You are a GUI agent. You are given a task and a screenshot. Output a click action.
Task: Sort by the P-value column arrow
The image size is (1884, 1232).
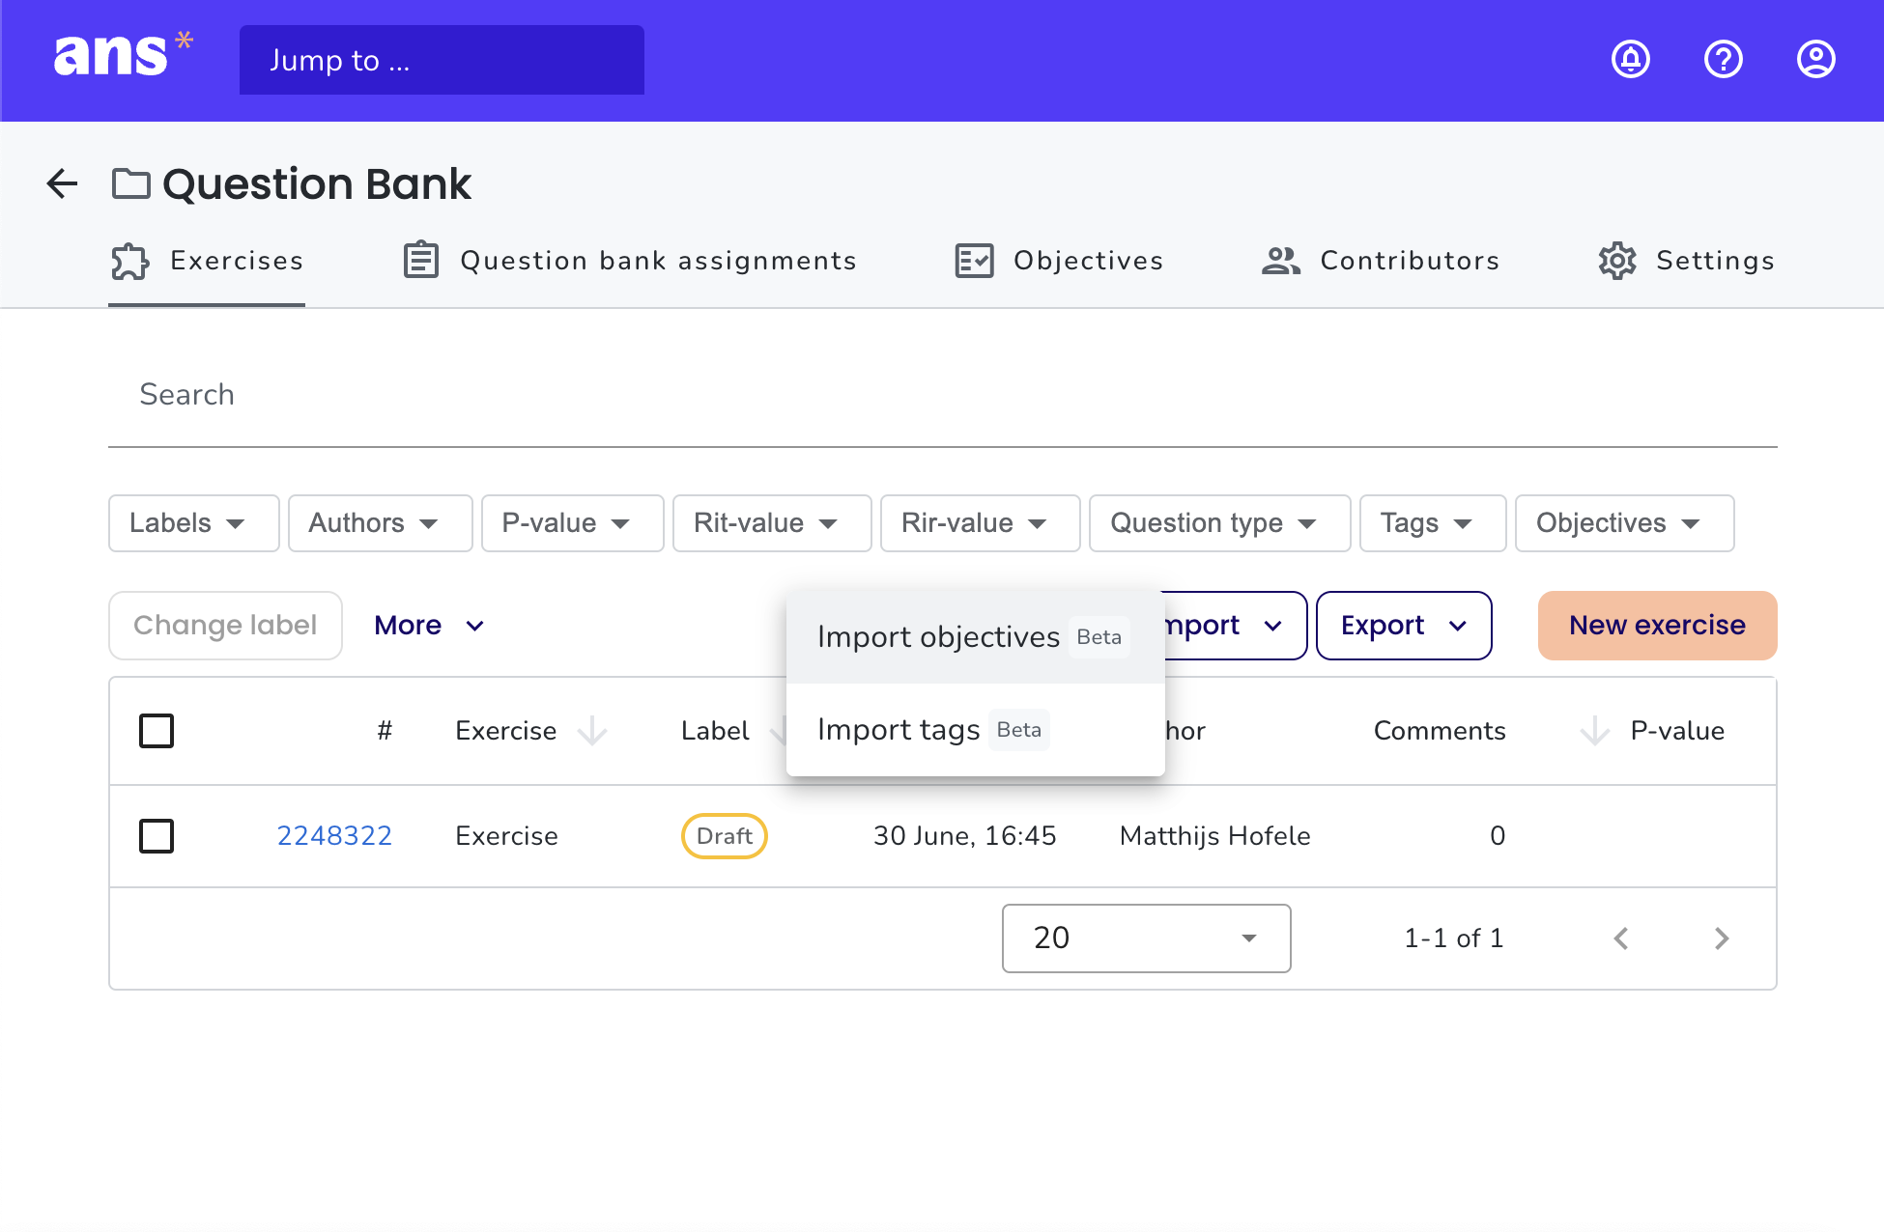[x=1595, y=731]
